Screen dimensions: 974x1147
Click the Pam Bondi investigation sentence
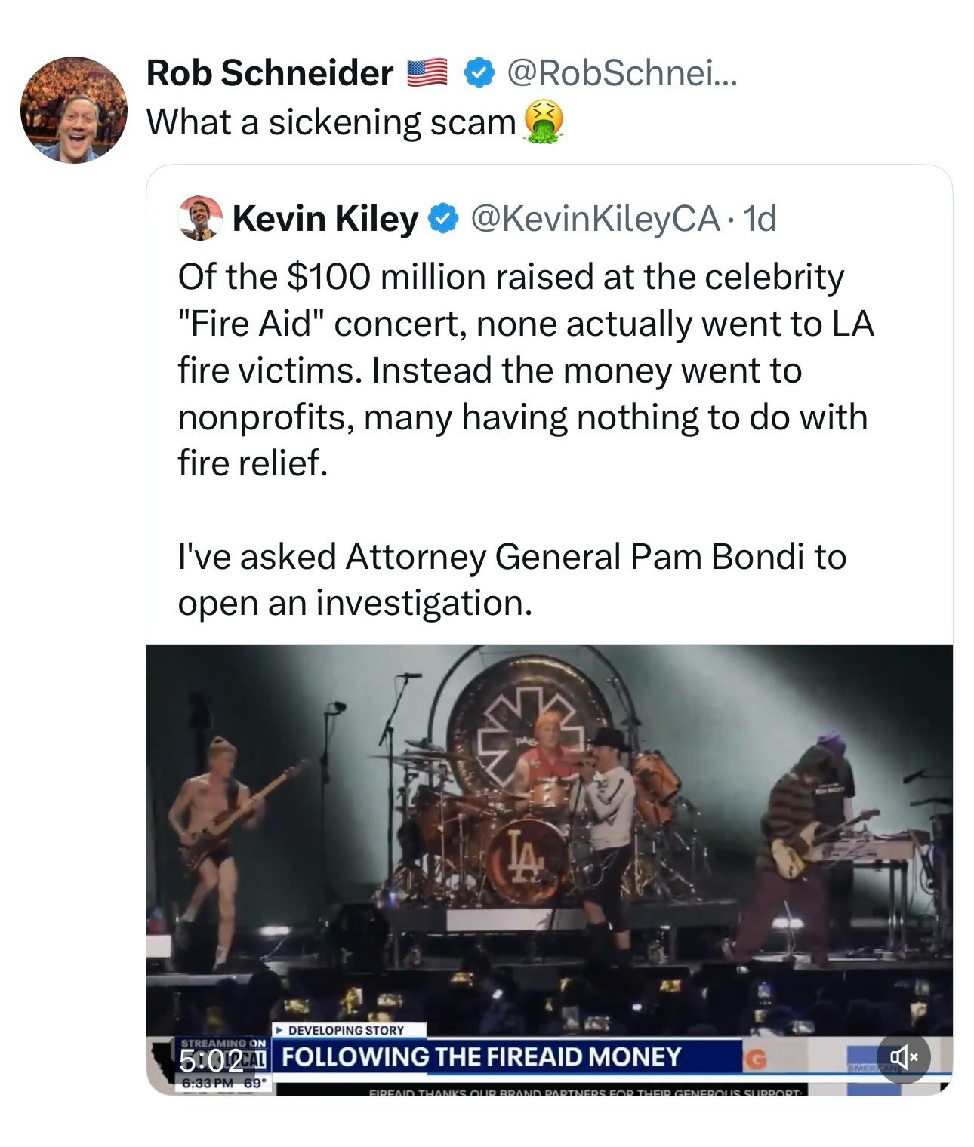click(511, 580)
